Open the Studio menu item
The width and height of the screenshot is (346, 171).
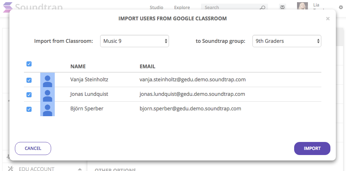pyautogui.click(x=156, y=7)
